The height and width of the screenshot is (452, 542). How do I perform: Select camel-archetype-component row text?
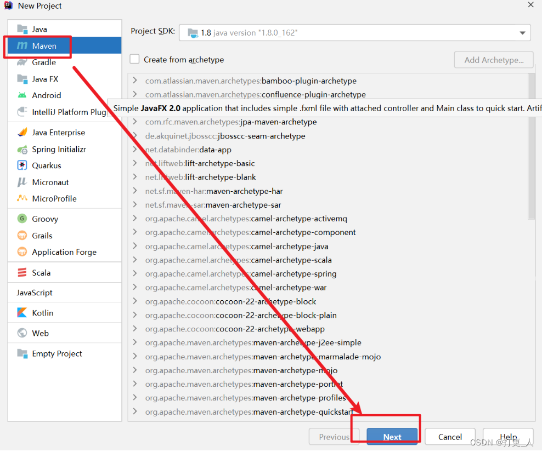click(x=250, y=232)
